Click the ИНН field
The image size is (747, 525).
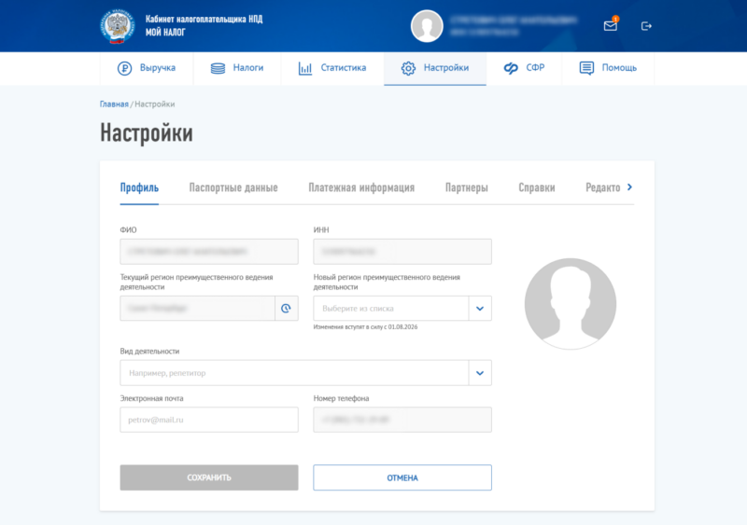tap(402, 252)
